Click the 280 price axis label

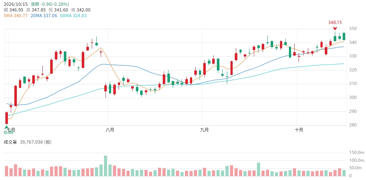point(353,125)
